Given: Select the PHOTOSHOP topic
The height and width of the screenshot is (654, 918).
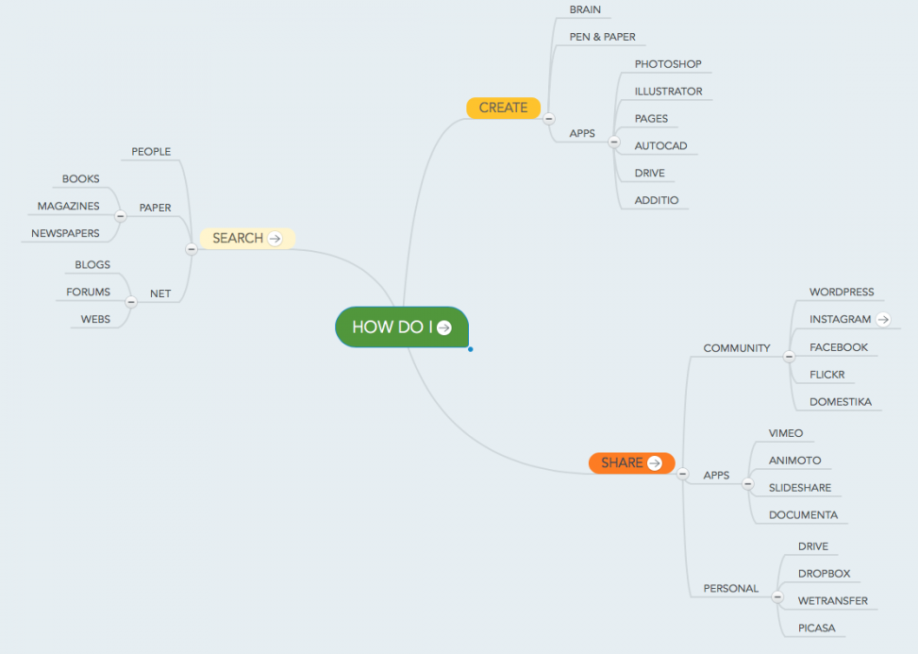Looking at the screenshot, I should click(x=668, y=64).
